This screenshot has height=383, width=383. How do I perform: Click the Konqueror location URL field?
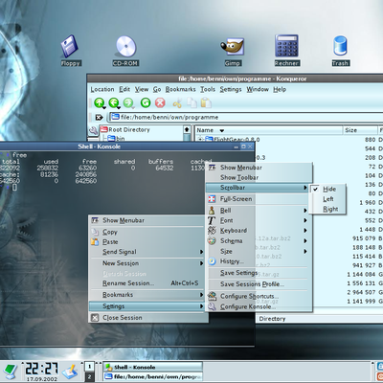pyautogui.click(x=246, y=117)
